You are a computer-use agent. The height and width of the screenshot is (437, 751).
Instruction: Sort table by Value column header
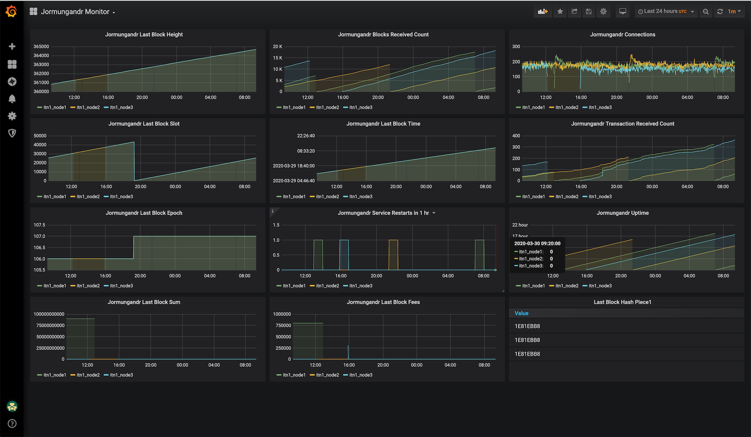[x=521, y=313]
